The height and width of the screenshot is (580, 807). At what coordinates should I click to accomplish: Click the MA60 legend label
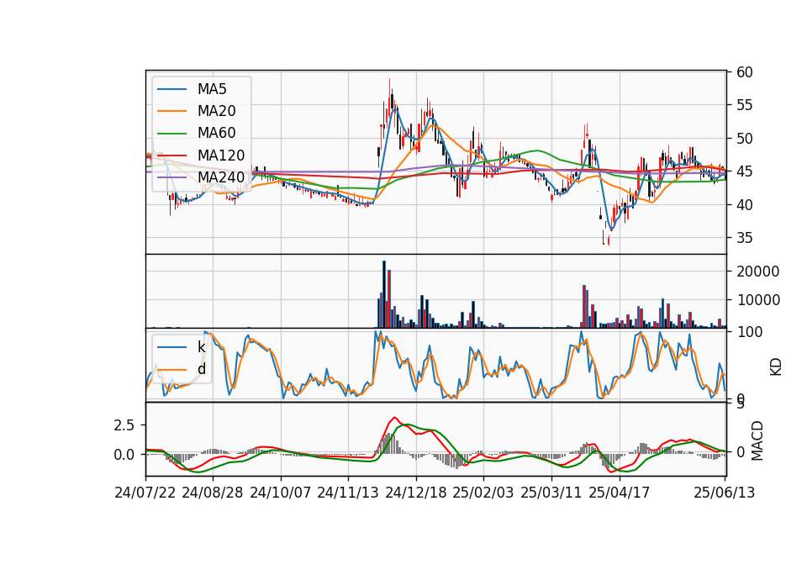coord(216,133)
